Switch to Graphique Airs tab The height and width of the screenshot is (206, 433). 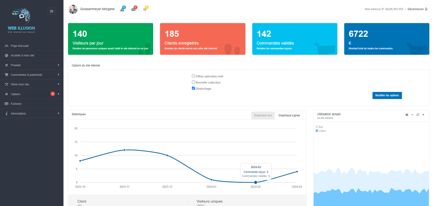263,115
